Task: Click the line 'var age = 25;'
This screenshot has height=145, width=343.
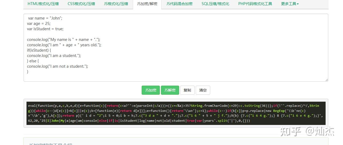Action: tap(39, 24)
